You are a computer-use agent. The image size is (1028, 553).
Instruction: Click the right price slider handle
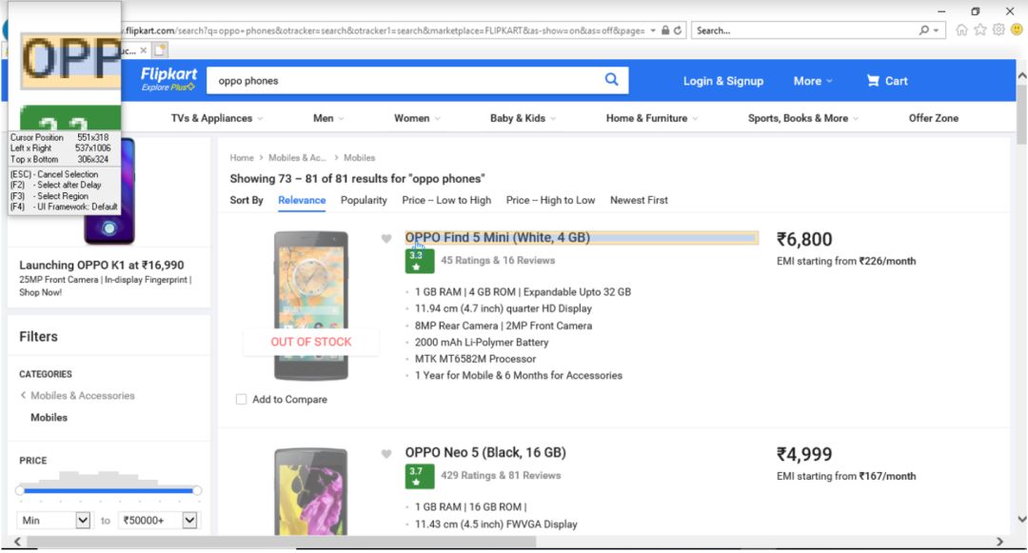pyautogui.click(x=197, y=490)
